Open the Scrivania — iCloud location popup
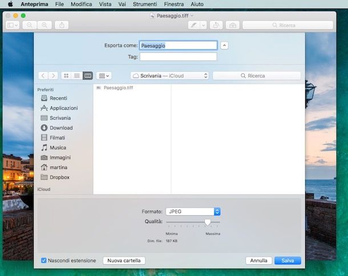Viewport: 348px width, 276px height. click(170, 76)
